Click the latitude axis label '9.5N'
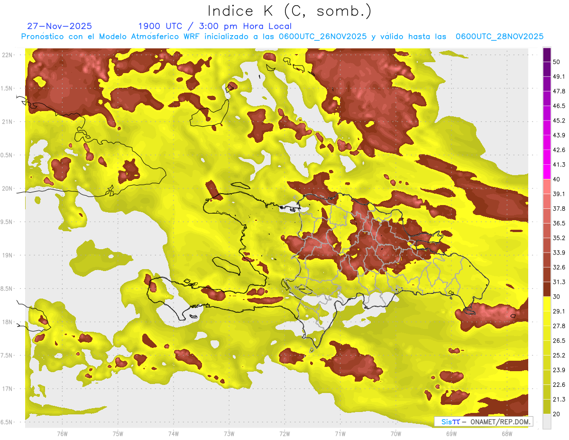This screenshot has height=440, width=569. (x=7, y=222)
